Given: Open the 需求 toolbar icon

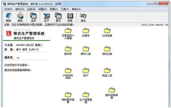Looking at the screenshot, I should (x=58, y=17).
